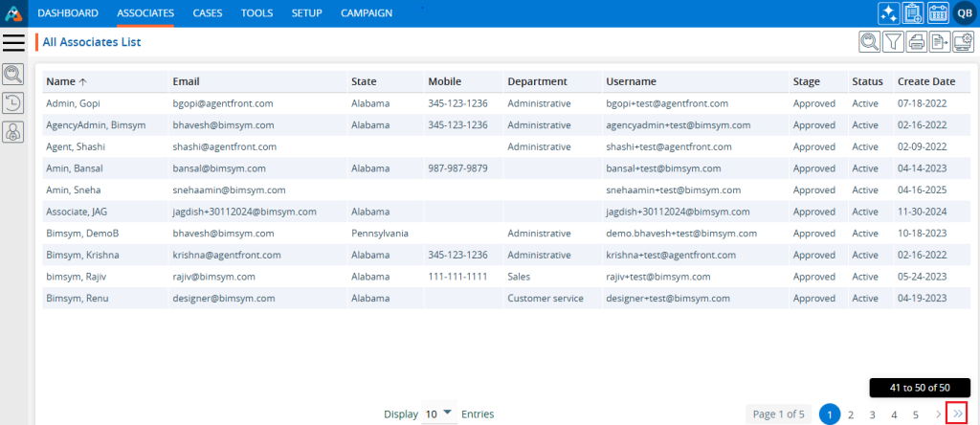Screen dimensions: 980x425
Task: Jump to the last page arrow
Action: [x=958, y=414]
